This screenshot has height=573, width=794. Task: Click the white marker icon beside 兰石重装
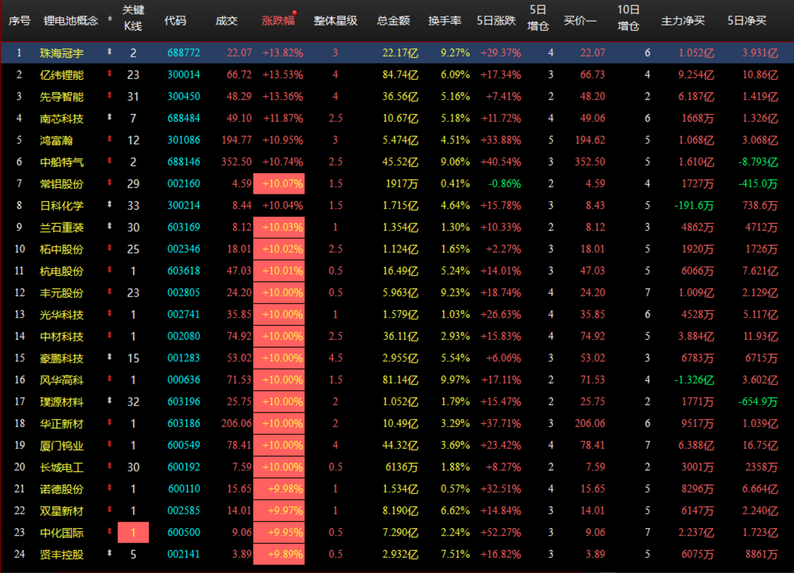tap(110, 227)
